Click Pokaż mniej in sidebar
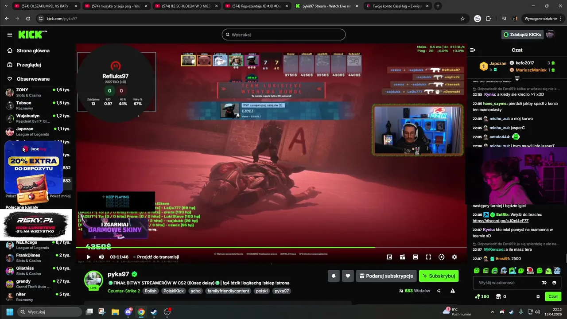This screenshot has width=567, height=319. click(x=60, y=196)
